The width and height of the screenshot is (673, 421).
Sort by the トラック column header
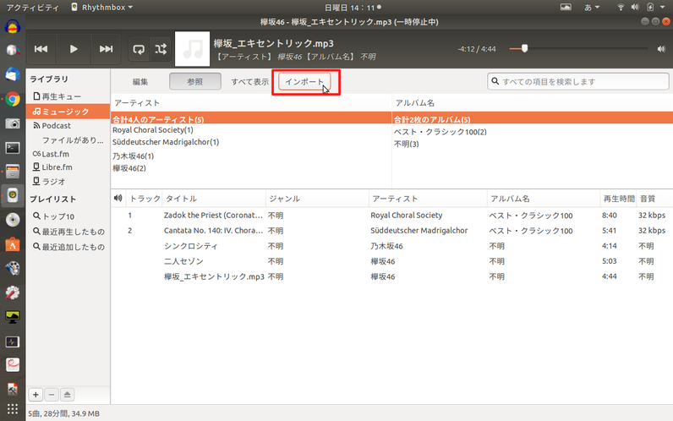pos(145,199)
